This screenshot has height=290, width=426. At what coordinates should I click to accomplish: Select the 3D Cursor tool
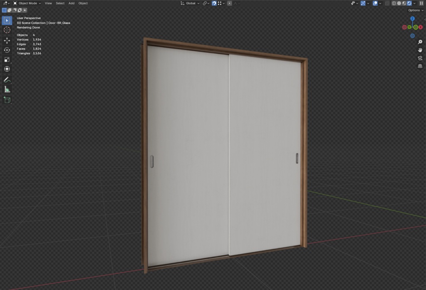coord(7,30)
